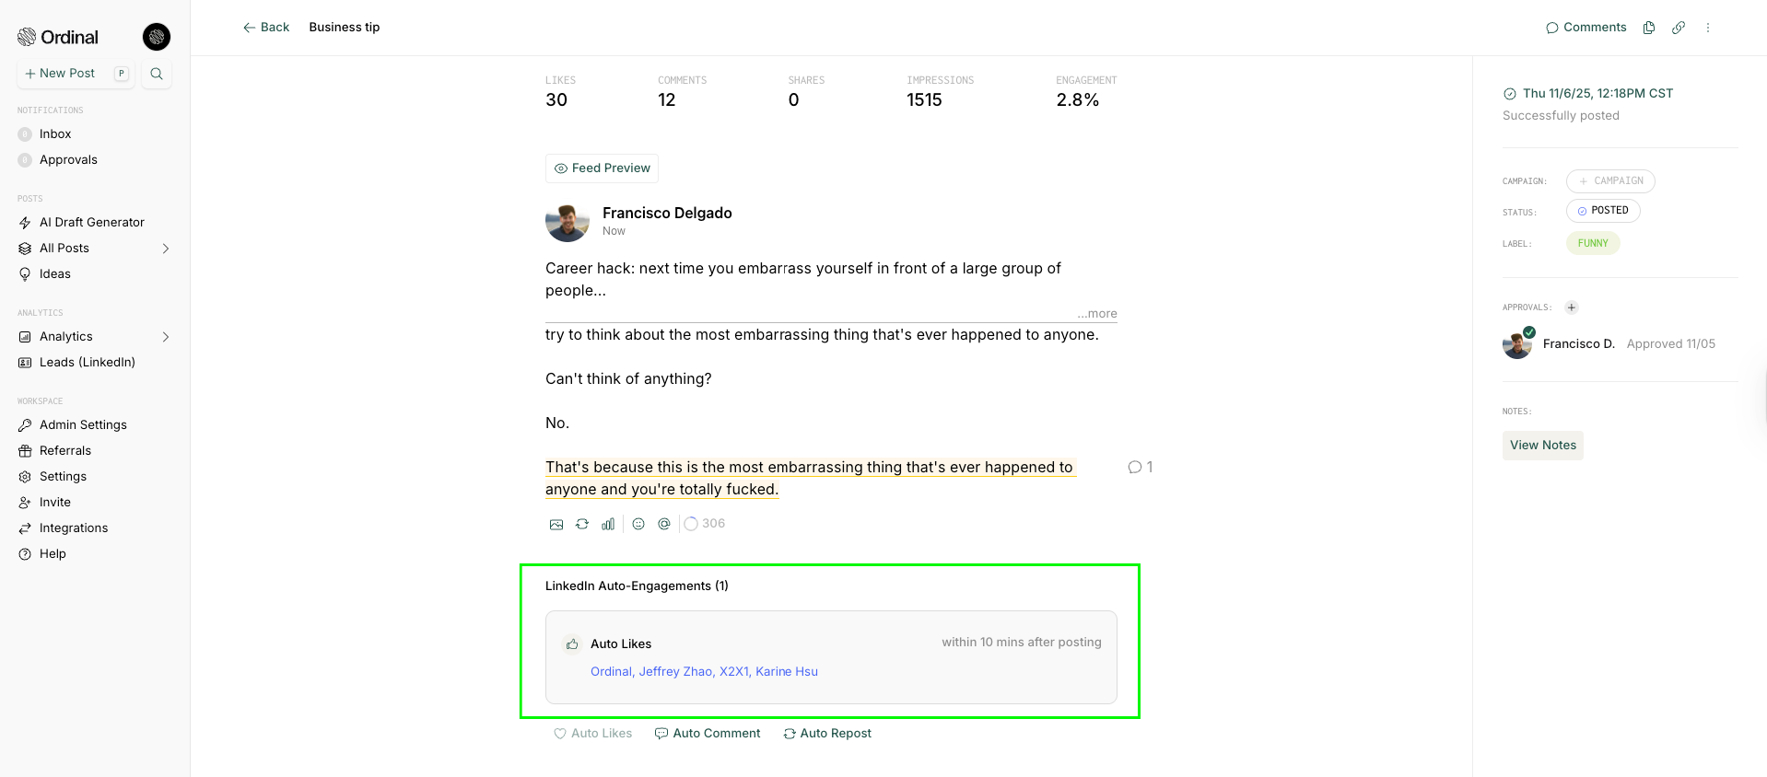Open the emoji picker smiley icon
This screenshot has width=1767, height=777.
tap(638, 524)
